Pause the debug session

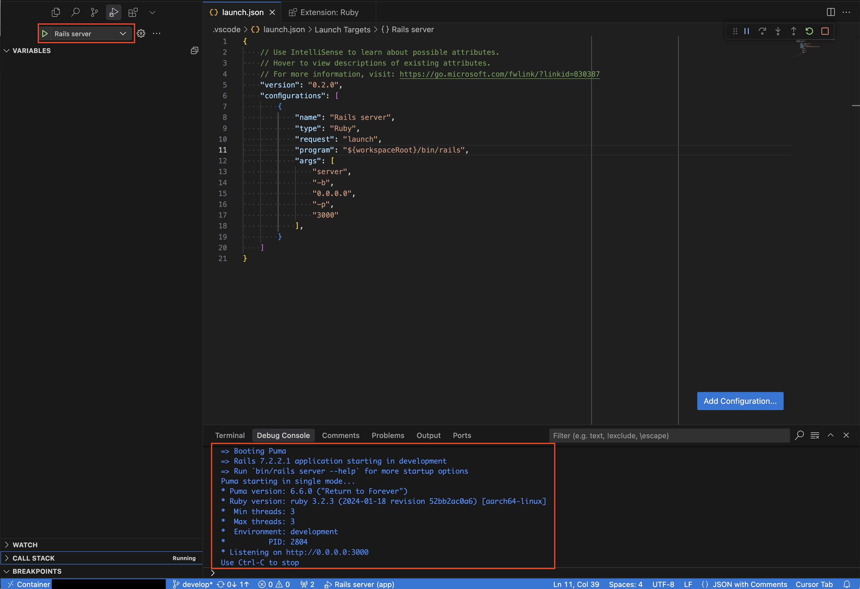coord(746,31)
